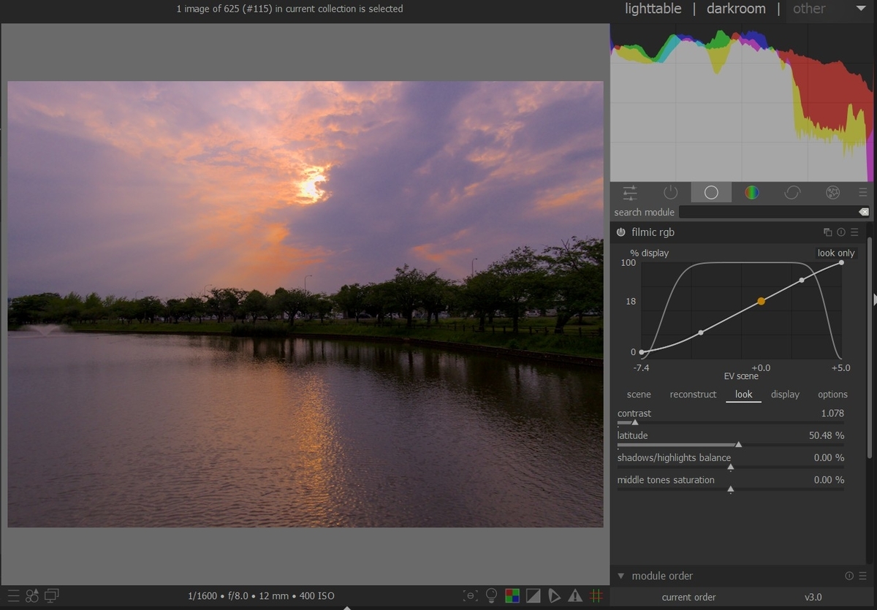Toggle color assessment lightbulb icon
Screen dimensions: 877x610
tap(492, 596)
